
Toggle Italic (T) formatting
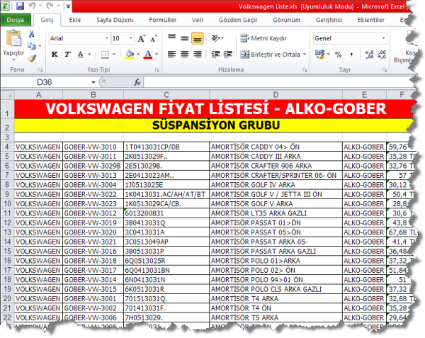point(67,55)
